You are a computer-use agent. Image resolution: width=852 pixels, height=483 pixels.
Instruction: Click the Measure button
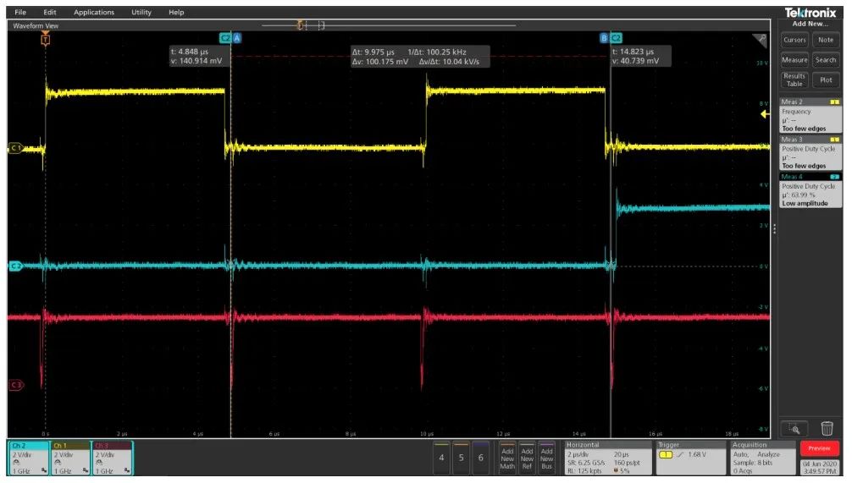(x=794, y=60)
